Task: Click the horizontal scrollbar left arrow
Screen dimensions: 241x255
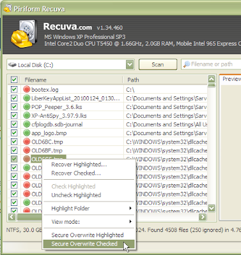Action: pyautogui.click(x=12, y=217)
